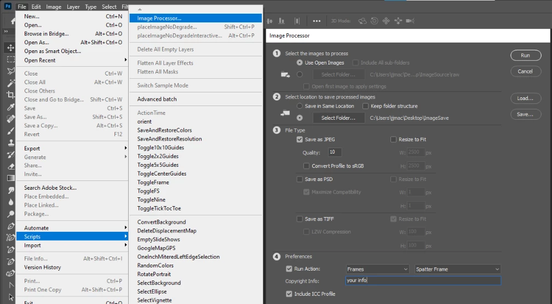The image size is (552, 304).
Task: Expand the Import submenu
Action: coord(72,245)
